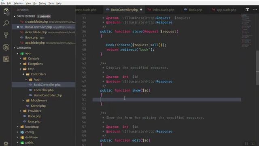259x146 pixels.
Task: Click line number 39 in the gutter
Action: [84, 45]
